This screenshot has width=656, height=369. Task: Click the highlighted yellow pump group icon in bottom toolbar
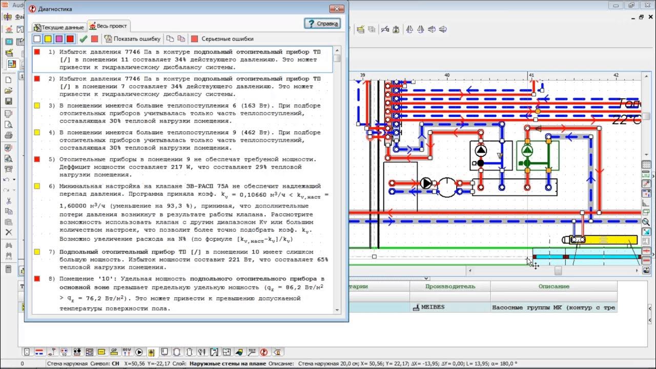[x=151, y=352]
